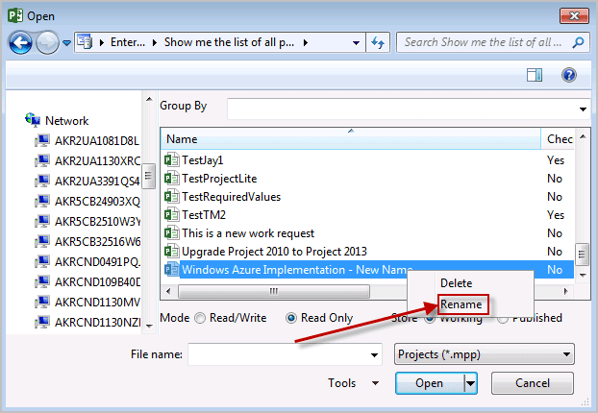Click the Cancel button
Screen dimensions: 598x413
(x=533, y=383)
